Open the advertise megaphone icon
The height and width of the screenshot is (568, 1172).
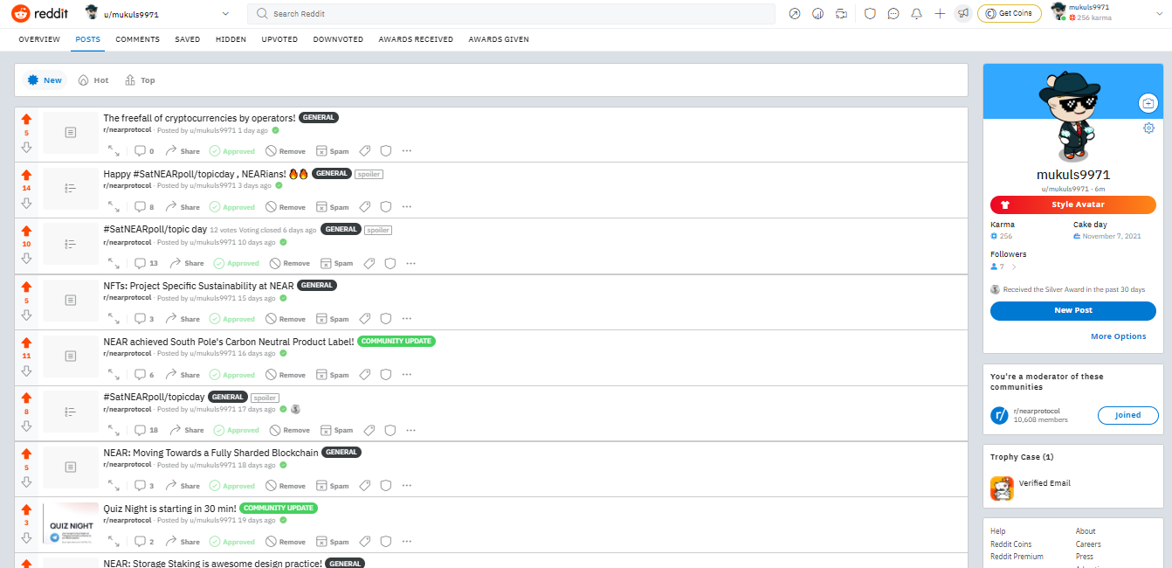point(962,14)
